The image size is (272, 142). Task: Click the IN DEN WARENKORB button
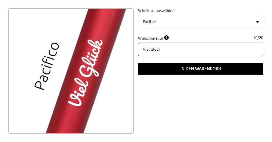pyautogui.click(x=200, y=69)
